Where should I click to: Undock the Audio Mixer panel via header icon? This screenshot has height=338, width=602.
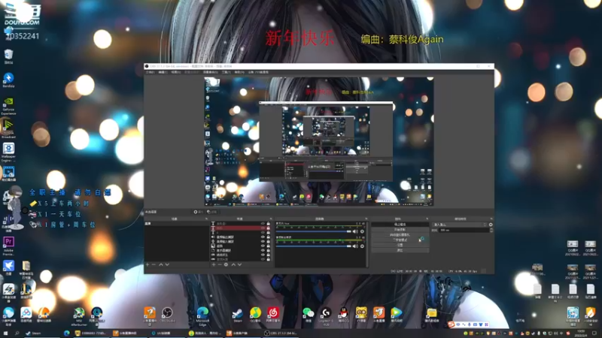[366, 219]
